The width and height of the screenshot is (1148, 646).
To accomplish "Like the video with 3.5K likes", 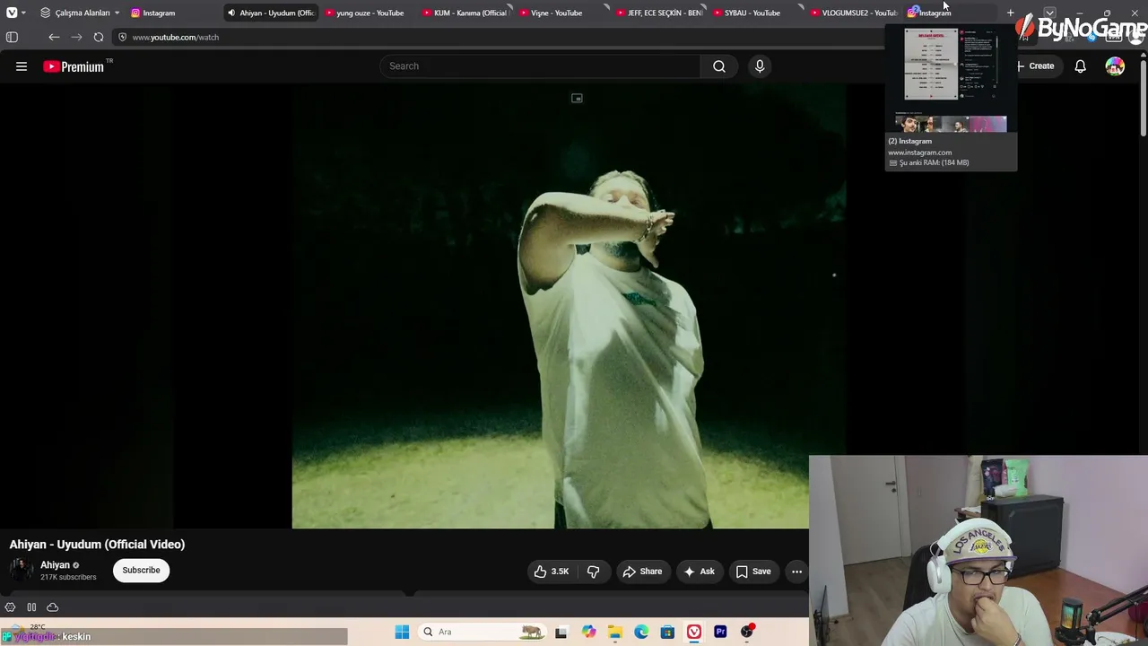I will point(551,572).
